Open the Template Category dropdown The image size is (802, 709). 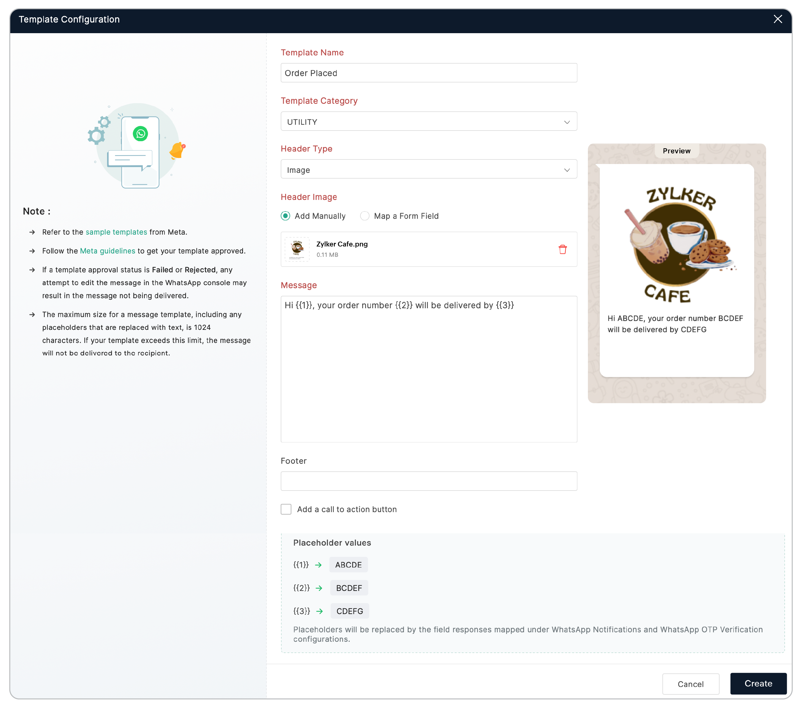coord(429,122)
